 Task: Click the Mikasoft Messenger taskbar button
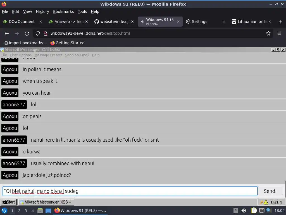(46, 202)
